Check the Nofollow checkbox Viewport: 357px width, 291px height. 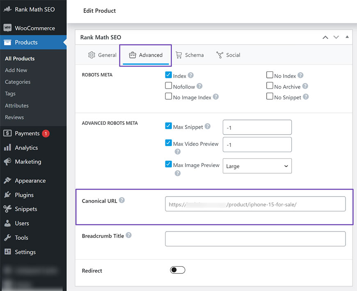coord(169,86)
